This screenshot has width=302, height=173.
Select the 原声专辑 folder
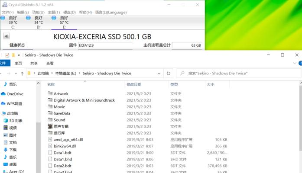click(58, 126)
